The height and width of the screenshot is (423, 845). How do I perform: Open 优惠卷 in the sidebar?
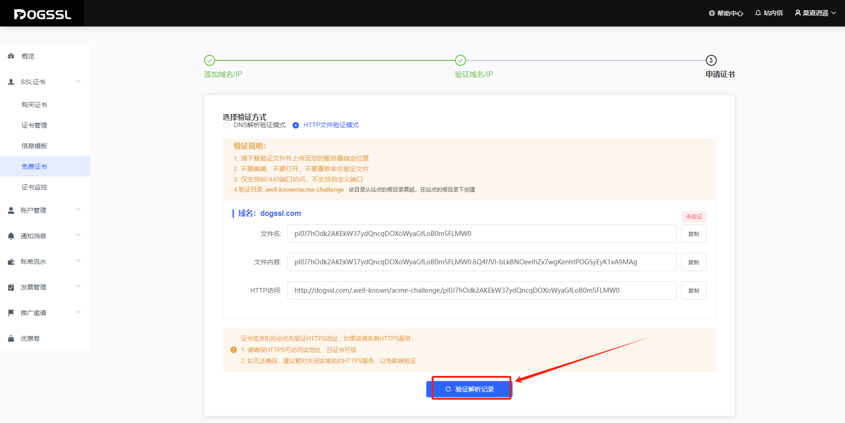click(x=45, y=338)
